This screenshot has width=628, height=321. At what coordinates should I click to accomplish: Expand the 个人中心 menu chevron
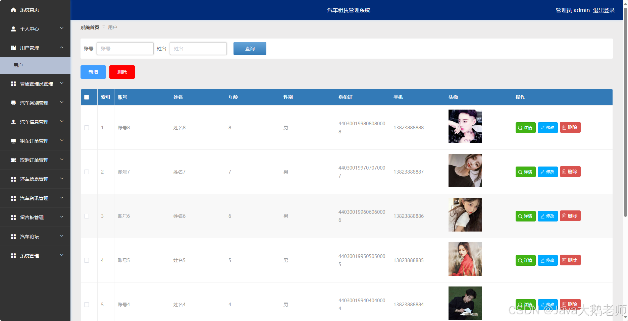[x=62, y=28]
